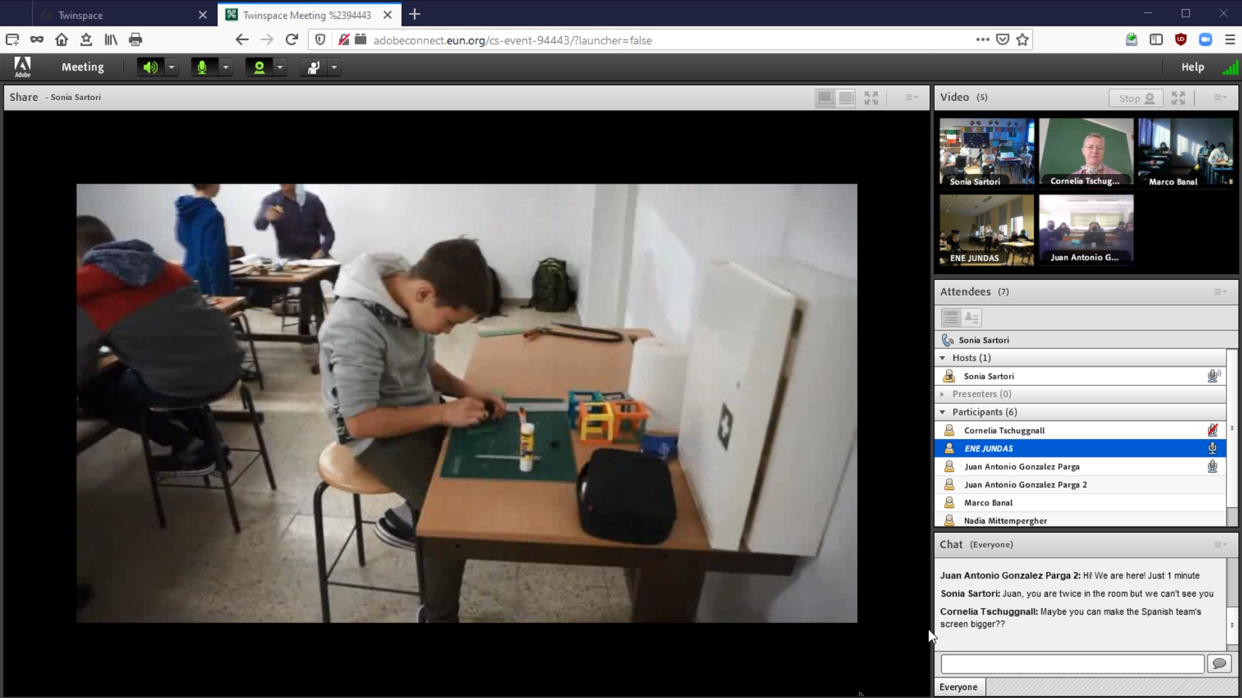Screen dimensions: 1242x698
Task: Open the Meeting menu
Action: pos(82,67)
